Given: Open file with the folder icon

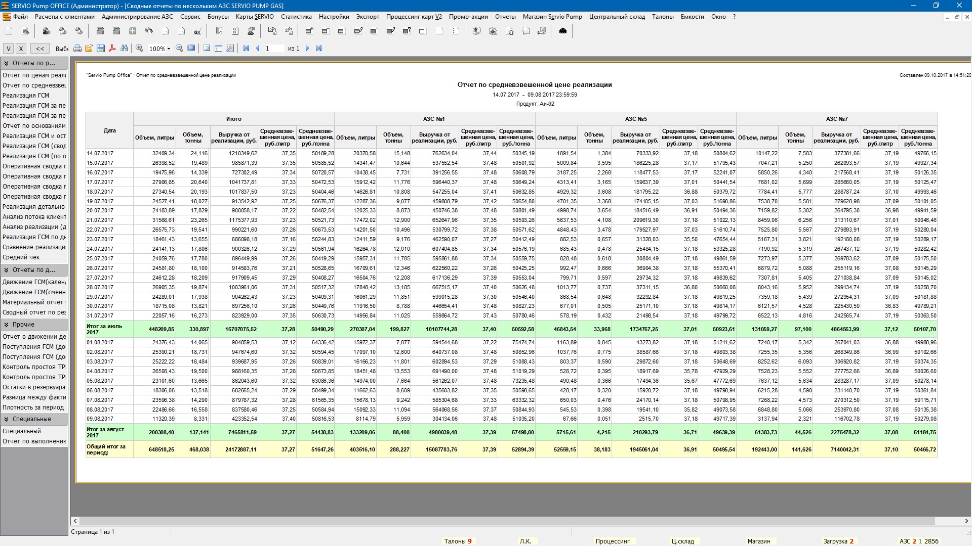Looking at the screenshot, I should click(89, 49).
